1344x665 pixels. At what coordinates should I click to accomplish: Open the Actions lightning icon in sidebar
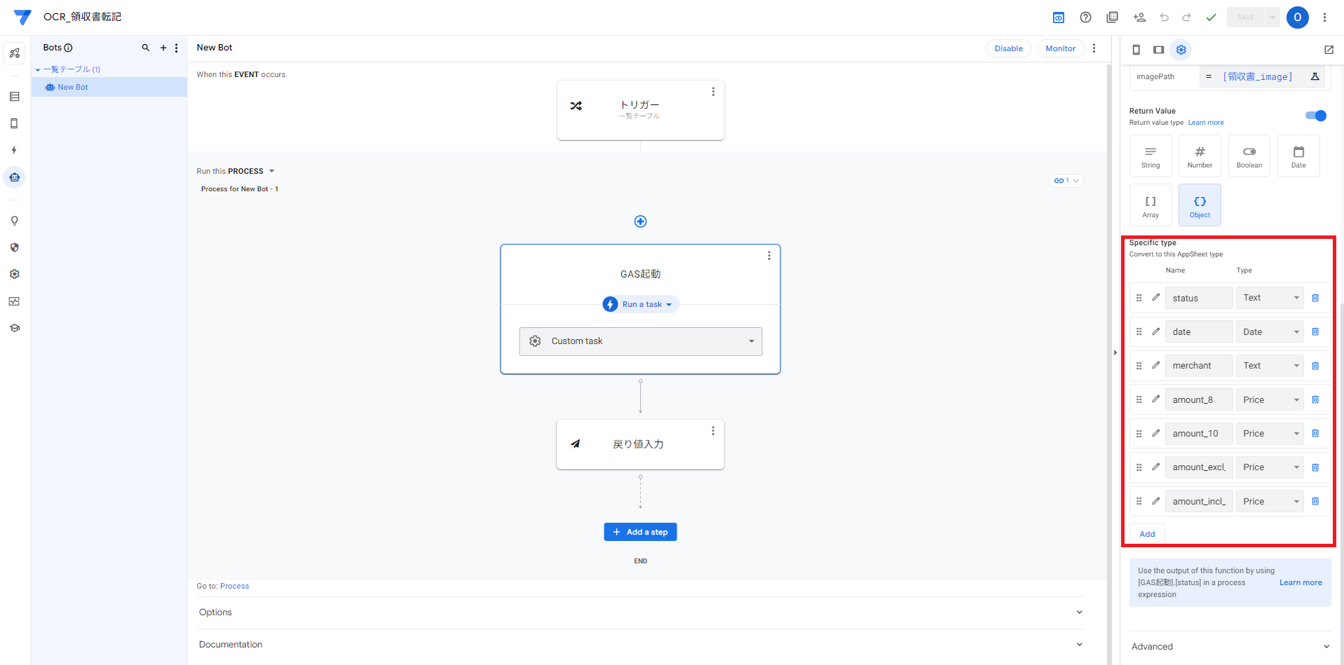(x=14, y=150)
